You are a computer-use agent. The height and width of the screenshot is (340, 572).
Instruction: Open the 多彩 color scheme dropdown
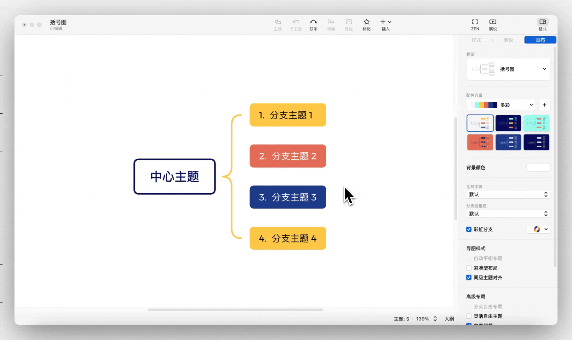coord(531,105)
